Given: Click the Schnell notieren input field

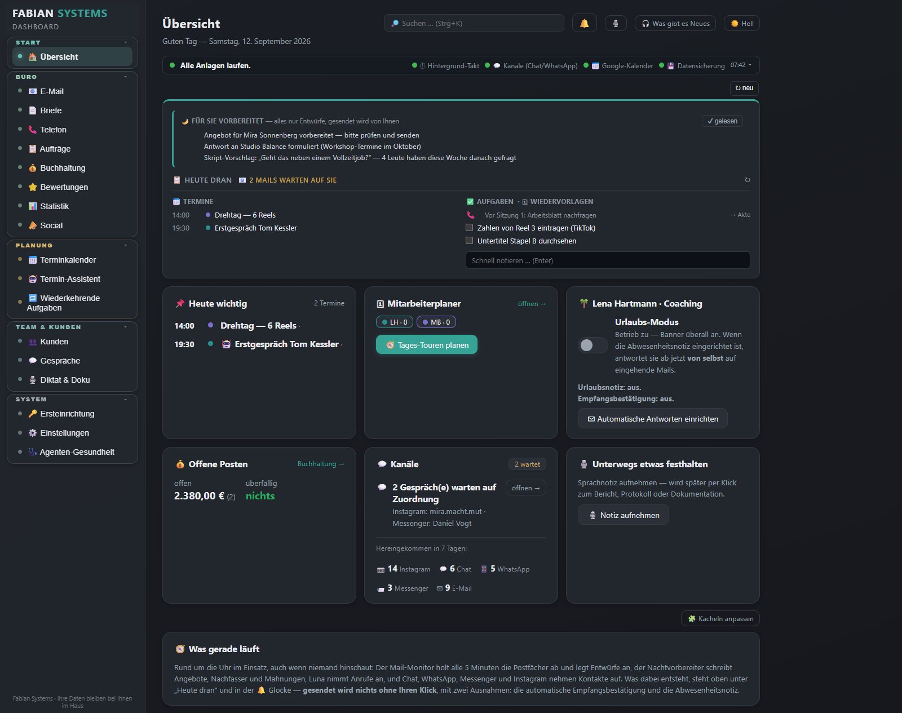Looking at the screenshot, I should pyautogui.click(x=608, y=260).
